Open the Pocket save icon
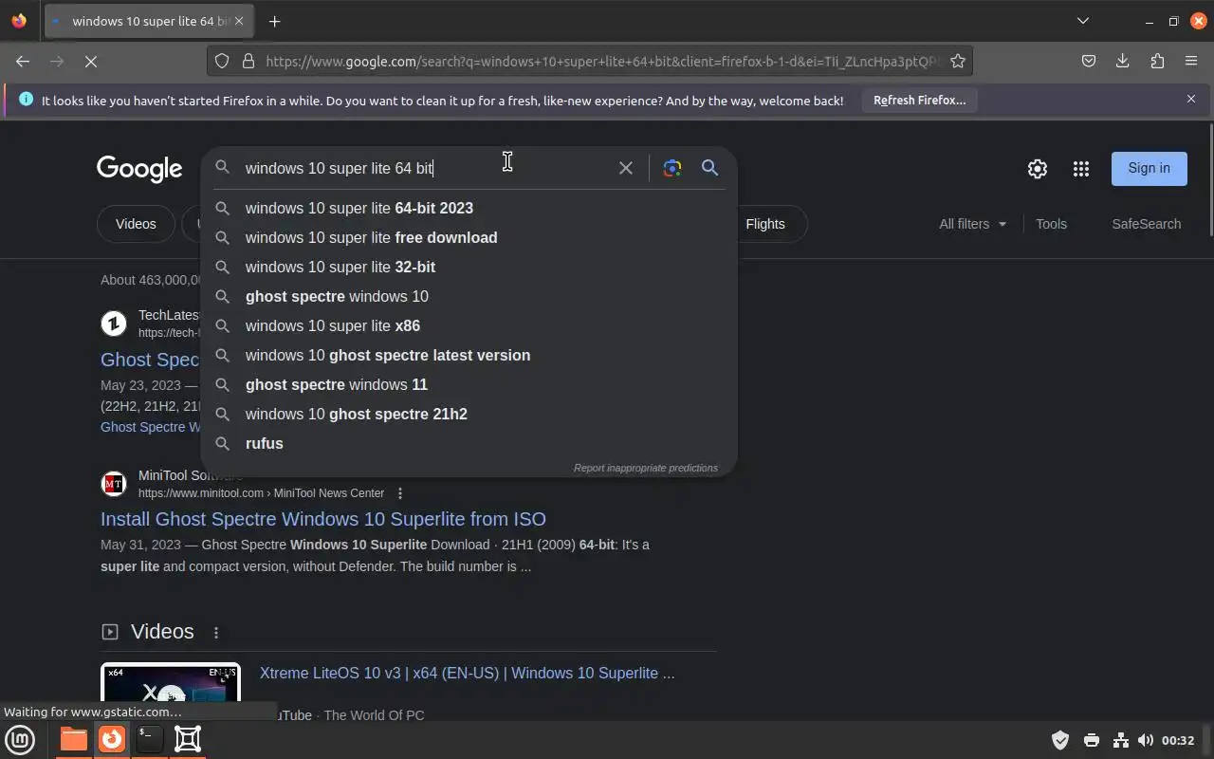This screenshot has width=1214, height=759. click(x=1089, y=61)
